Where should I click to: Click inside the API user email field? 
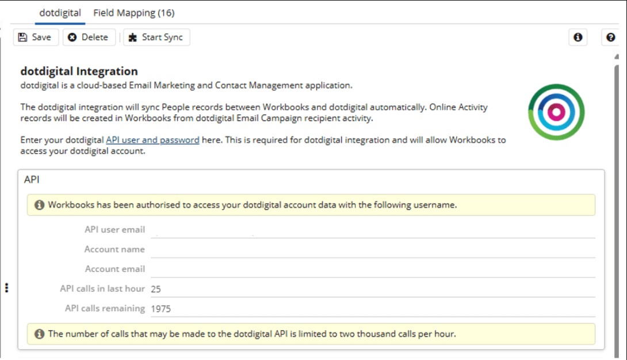tap(372, 230)
